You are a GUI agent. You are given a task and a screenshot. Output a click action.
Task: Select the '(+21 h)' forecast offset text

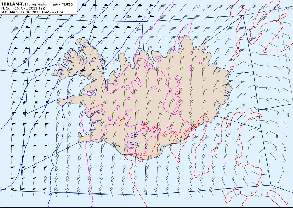point(57,12)
